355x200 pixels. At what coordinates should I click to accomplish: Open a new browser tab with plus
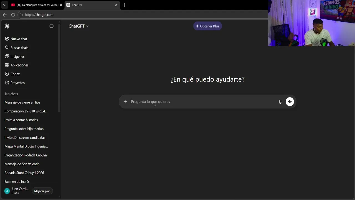124,5
